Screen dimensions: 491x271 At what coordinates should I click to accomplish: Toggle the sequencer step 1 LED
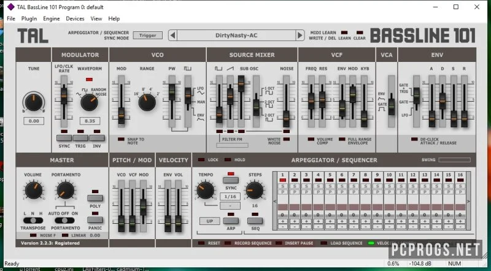tap(283, 180)
